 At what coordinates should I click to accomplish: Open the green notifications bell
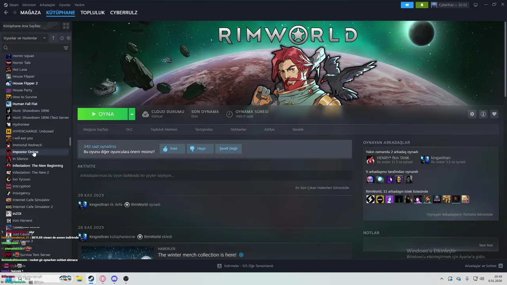[x=422, y=5]
